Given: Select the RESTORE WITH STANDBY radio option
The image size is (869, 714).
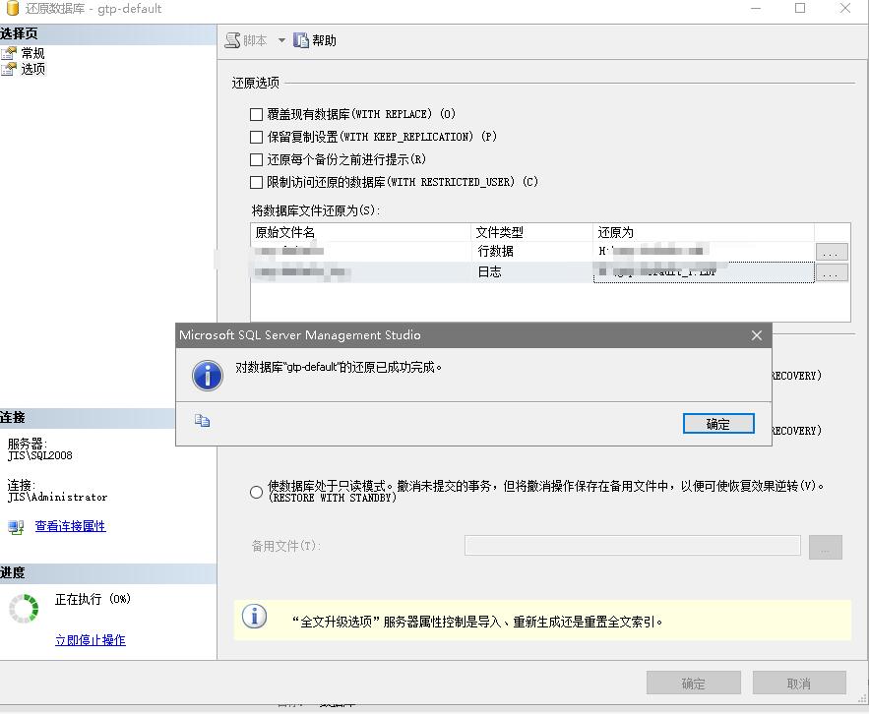Looking at the screenshot, I should click(x=256, y=492).
